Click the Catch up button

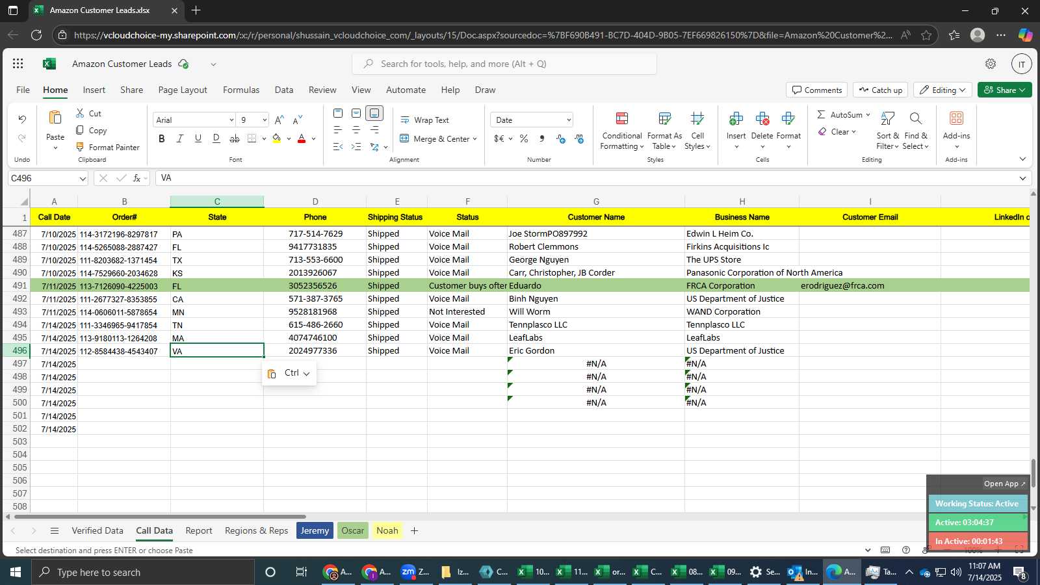pos(880,90)
